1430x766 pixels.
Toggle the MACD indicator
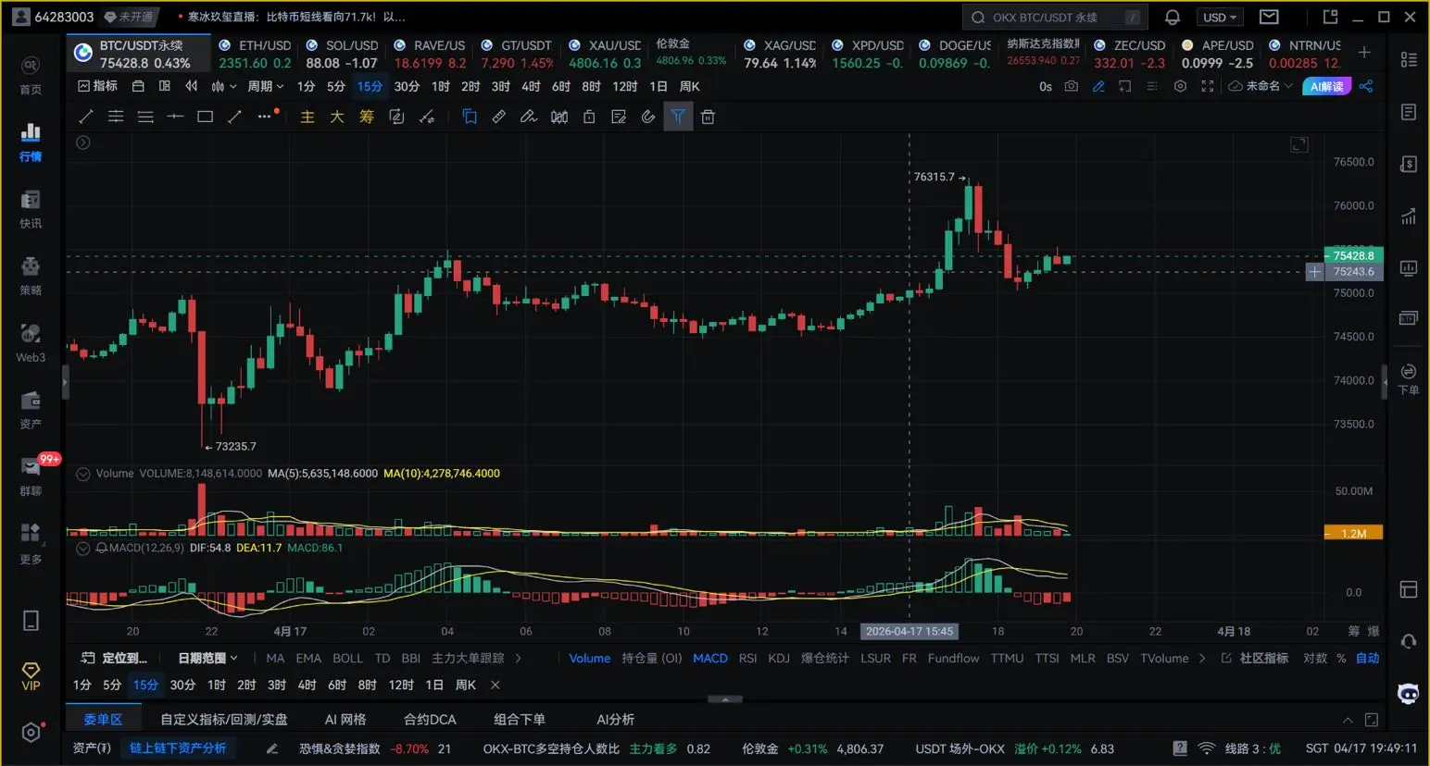pyautogui.click(x=710, y=658)
